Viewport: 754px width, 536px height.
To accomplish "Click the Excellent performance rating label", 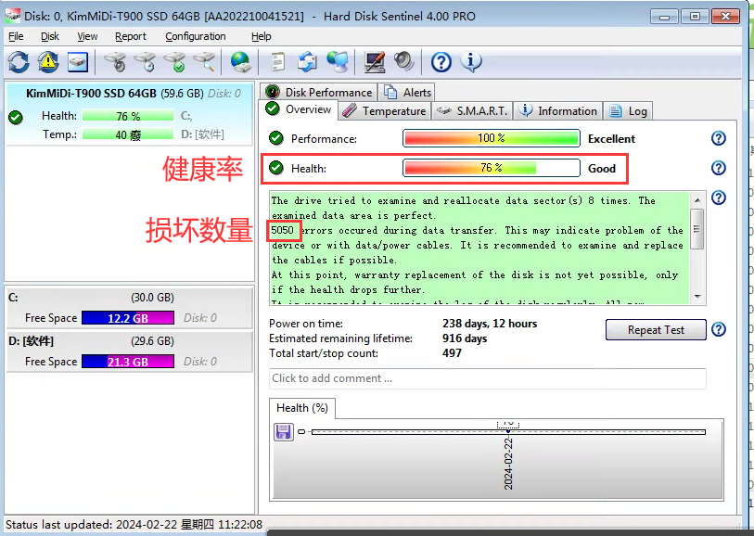I will [x=611, y=138].
